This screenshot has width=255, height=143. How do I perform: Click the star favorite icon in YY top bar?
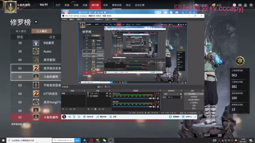click(95, 12)
